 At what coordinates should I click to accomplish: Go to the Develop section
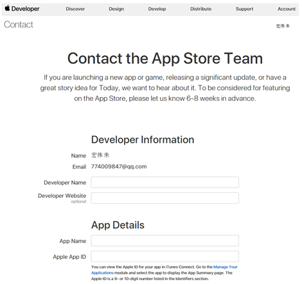point(157,9)
